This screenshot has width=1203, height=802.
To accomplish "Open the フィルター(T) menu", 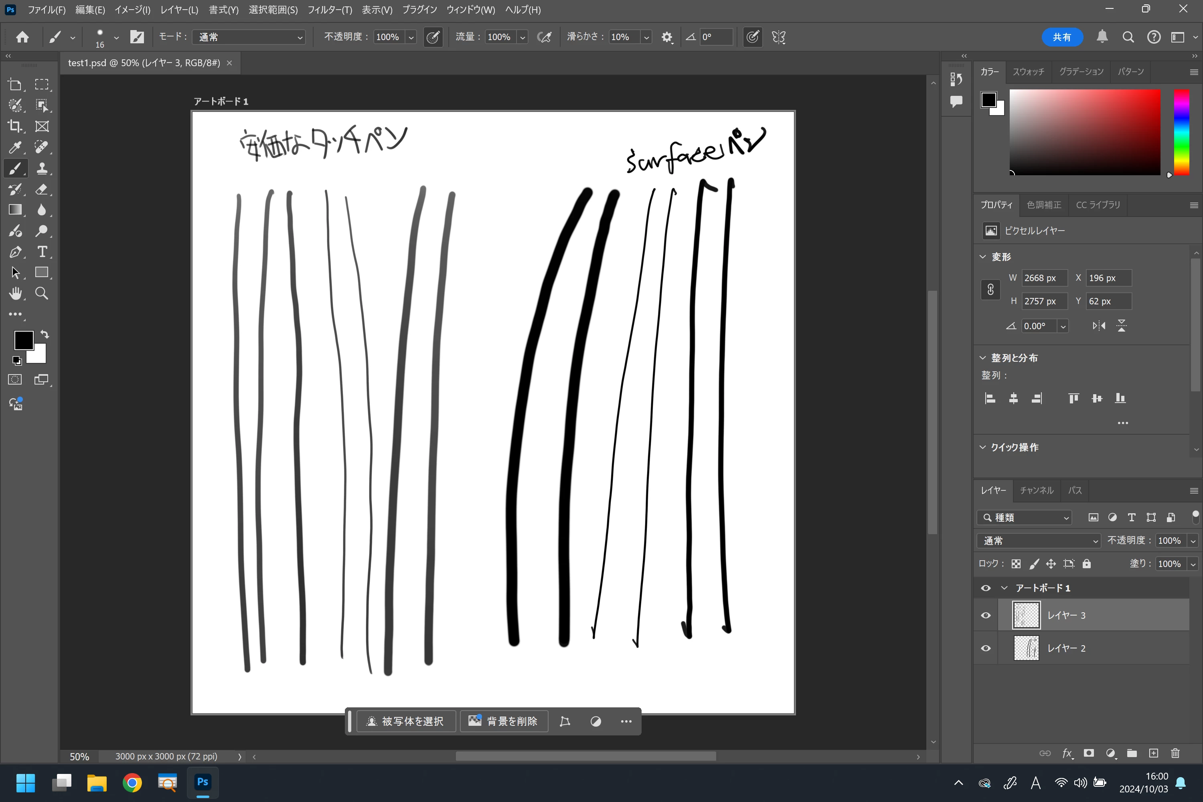I will [329, 10].
